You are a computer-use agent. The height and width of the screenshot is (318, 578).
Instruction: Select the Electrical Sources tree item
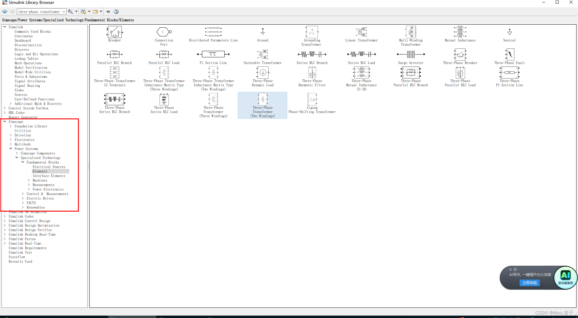click(49, 167)
